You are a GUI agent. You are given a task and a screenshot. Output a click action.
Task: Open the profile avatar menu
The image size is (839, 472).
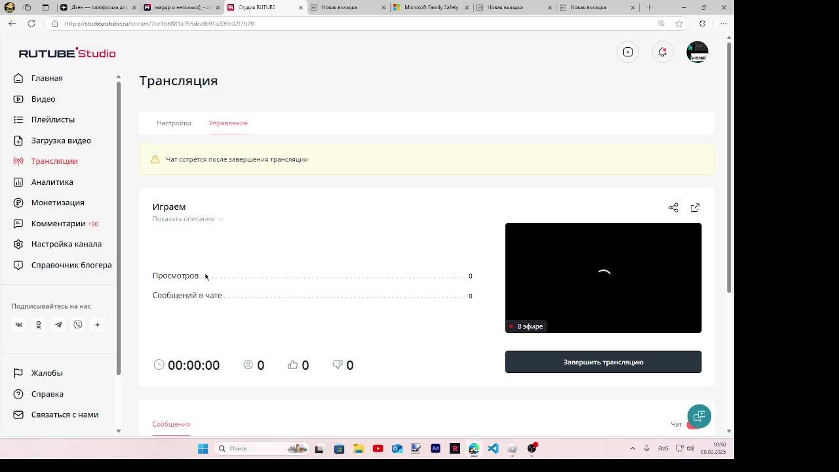(697, 52)
